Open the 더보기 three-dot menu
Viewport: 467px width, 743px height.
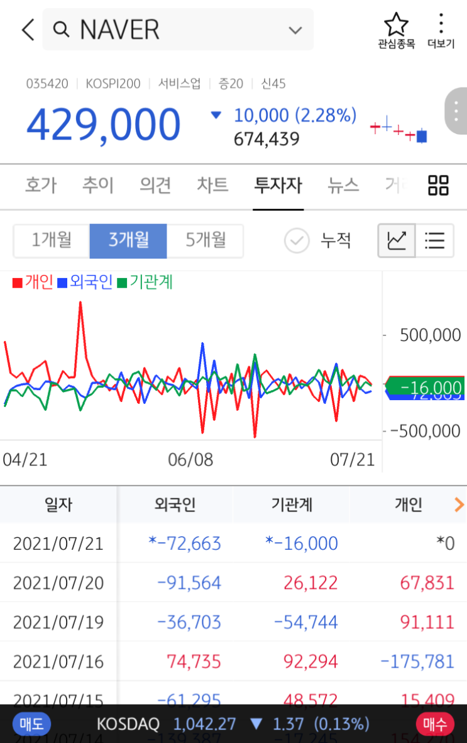point(441,30)
